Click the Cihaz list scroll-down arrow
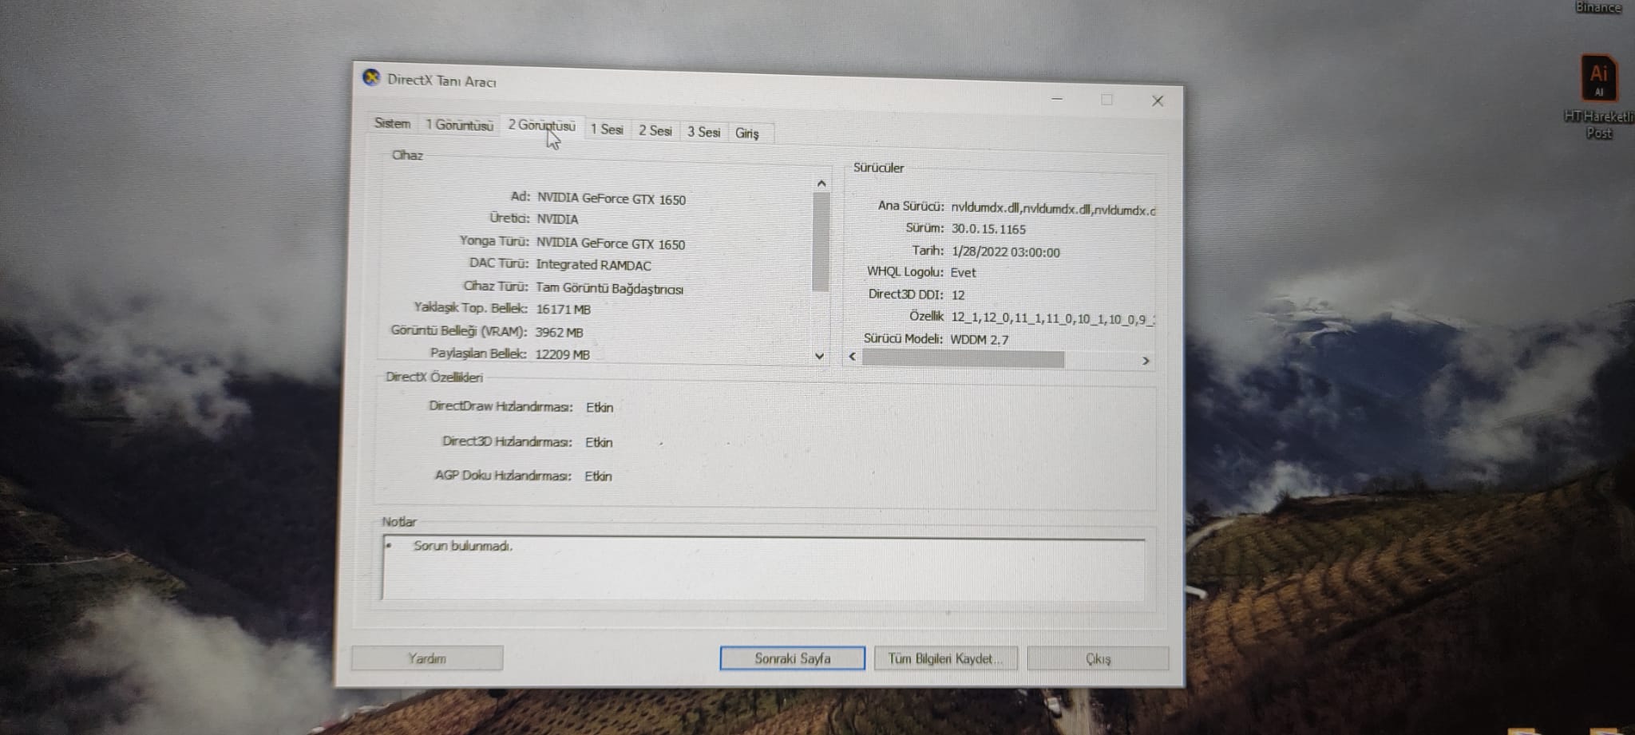This screenshot has width=1635, height=735. [819, 356]
